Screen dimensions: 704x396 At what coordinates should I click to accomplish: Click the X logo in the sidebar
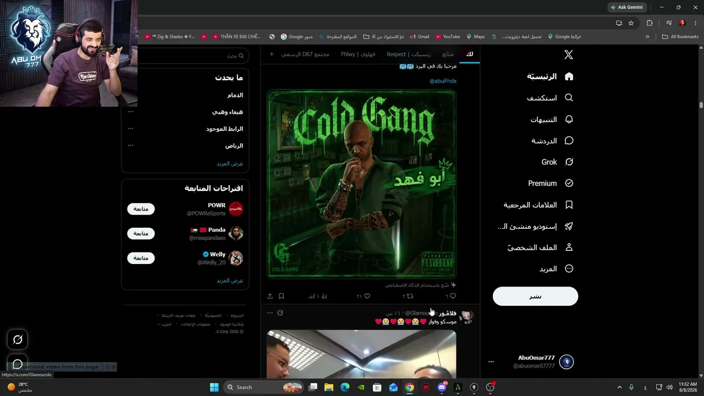tap(569, 54)
